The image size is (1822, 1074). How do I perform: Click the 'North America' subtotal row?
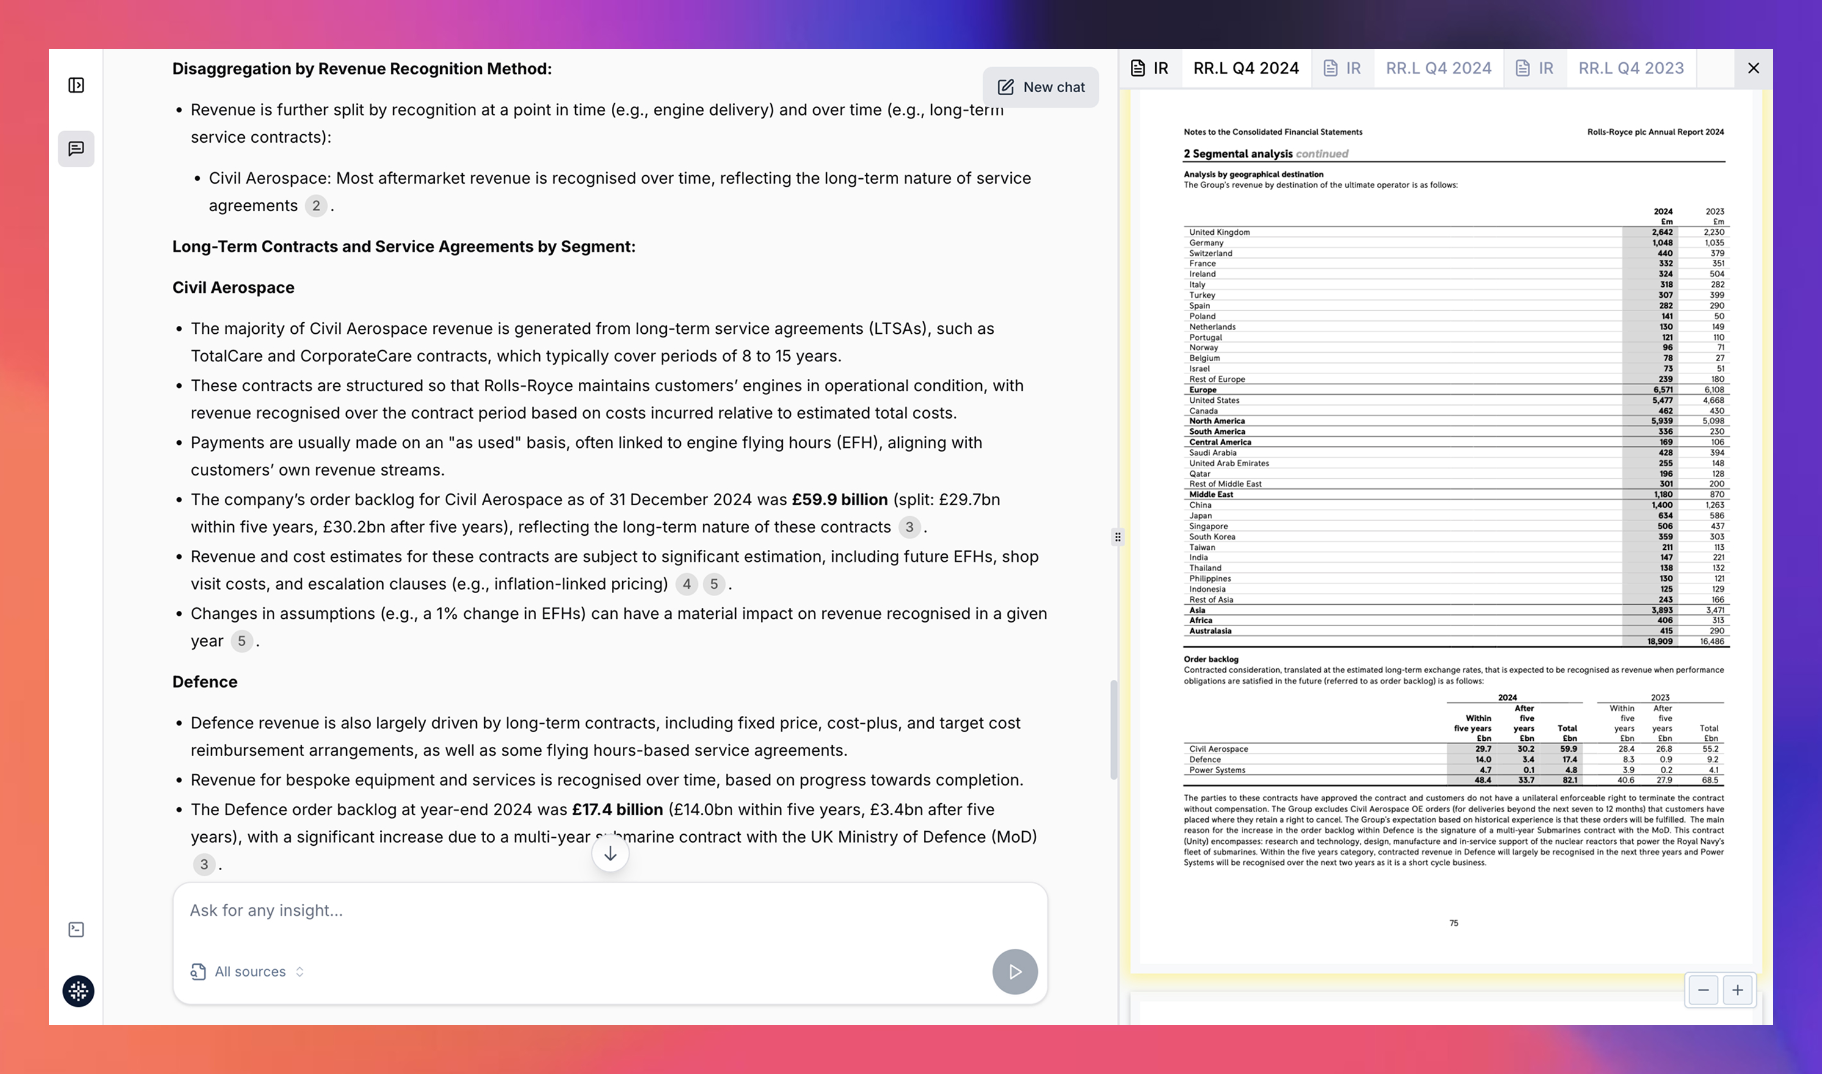click(1456, 421)
